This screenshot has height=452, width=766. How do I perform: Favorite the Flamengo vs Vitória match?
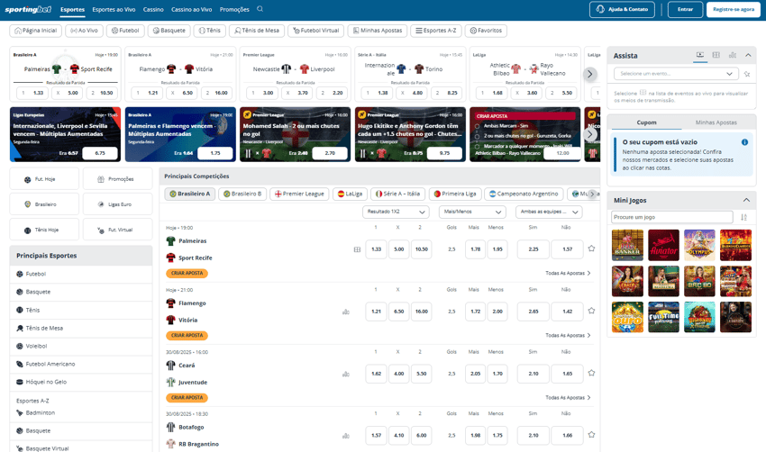(x=591, y=311)
